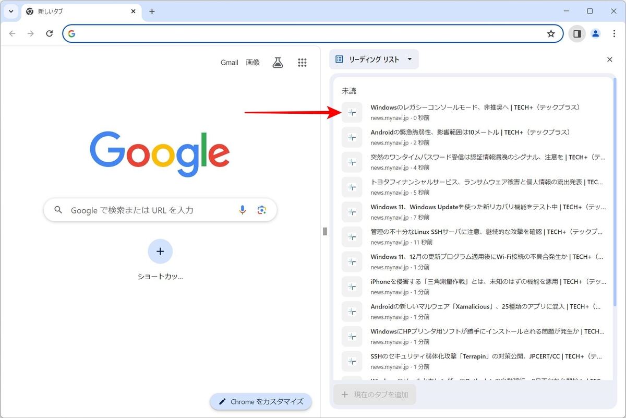626x418 pixels.
Task: Toggle the side panel button
Action: [577, 33]
